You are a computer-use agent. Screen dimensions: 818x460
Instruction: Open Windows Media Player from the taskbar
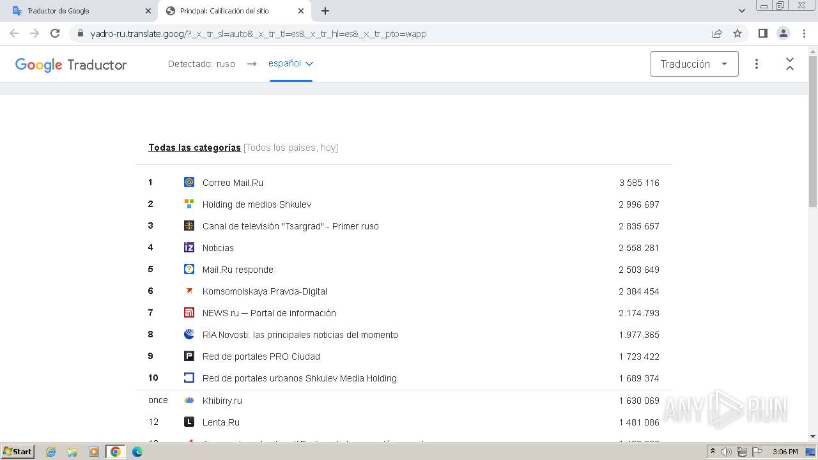94,452
